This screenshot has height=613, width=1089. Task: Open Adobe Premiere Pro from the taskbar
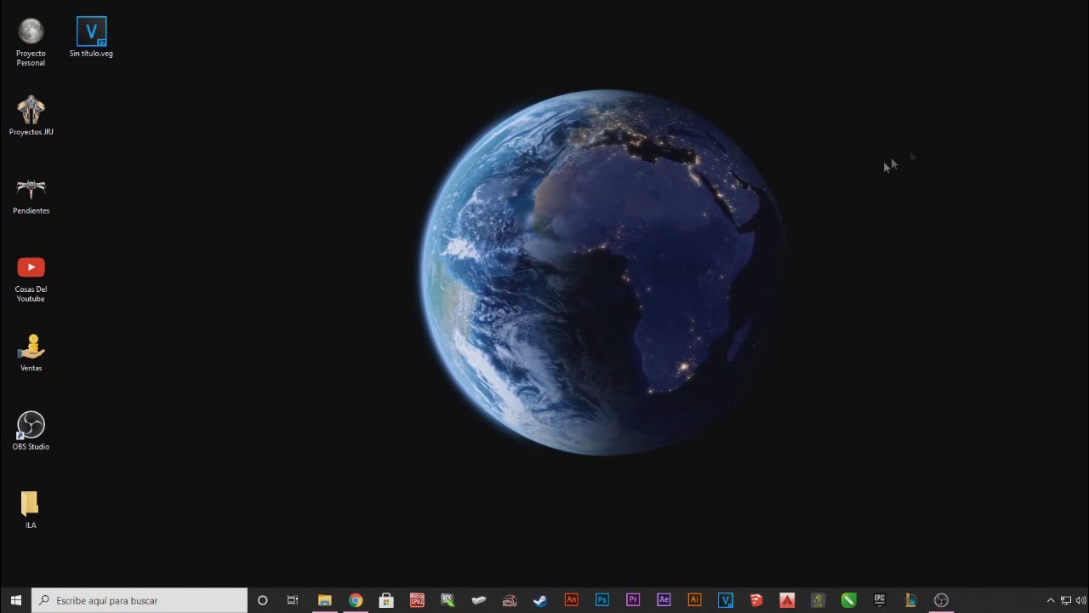[x=633, y=600]
